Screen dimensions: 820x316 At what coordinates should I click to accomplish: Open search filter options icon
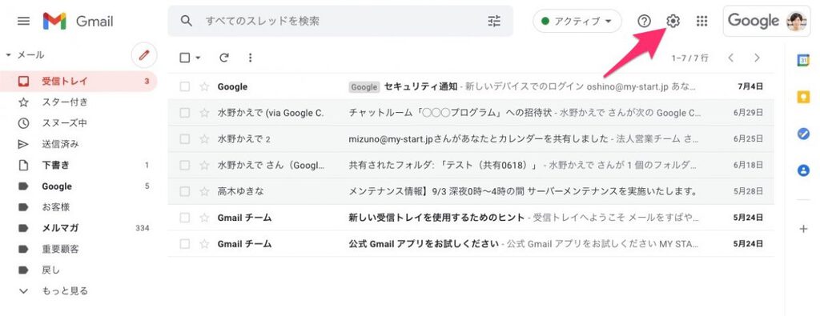(494, 21)
